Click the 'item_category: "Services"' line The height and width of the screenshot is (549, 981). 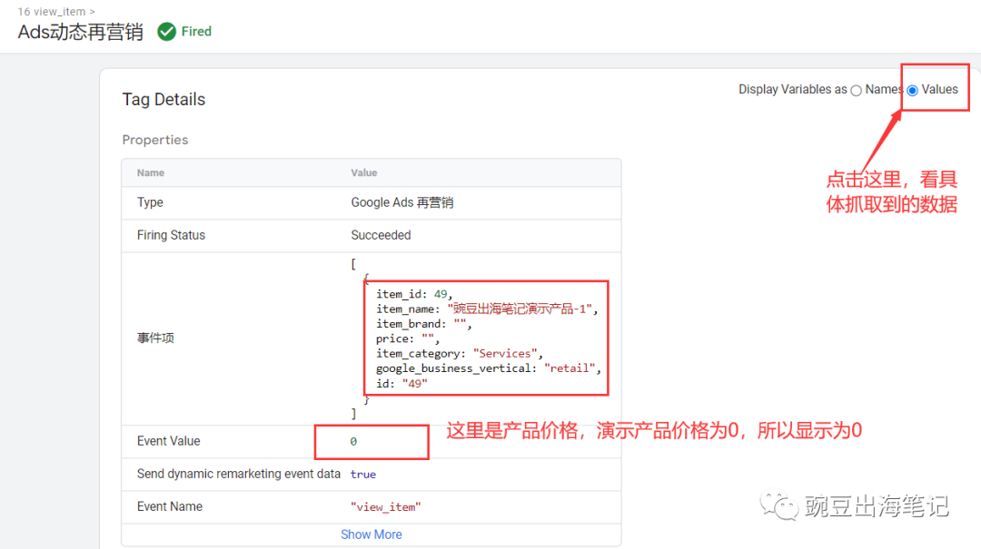[x=460, y=353]
